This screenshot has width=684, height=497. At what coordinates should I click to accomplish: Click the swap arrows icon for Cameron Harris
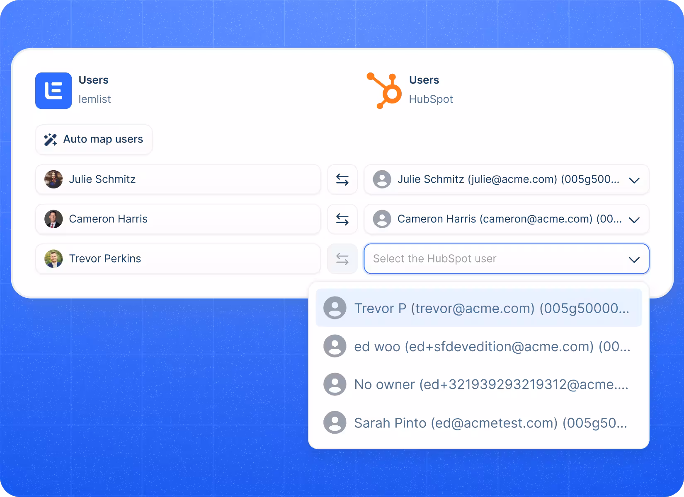pyautogui.click(x=342, y=219)
